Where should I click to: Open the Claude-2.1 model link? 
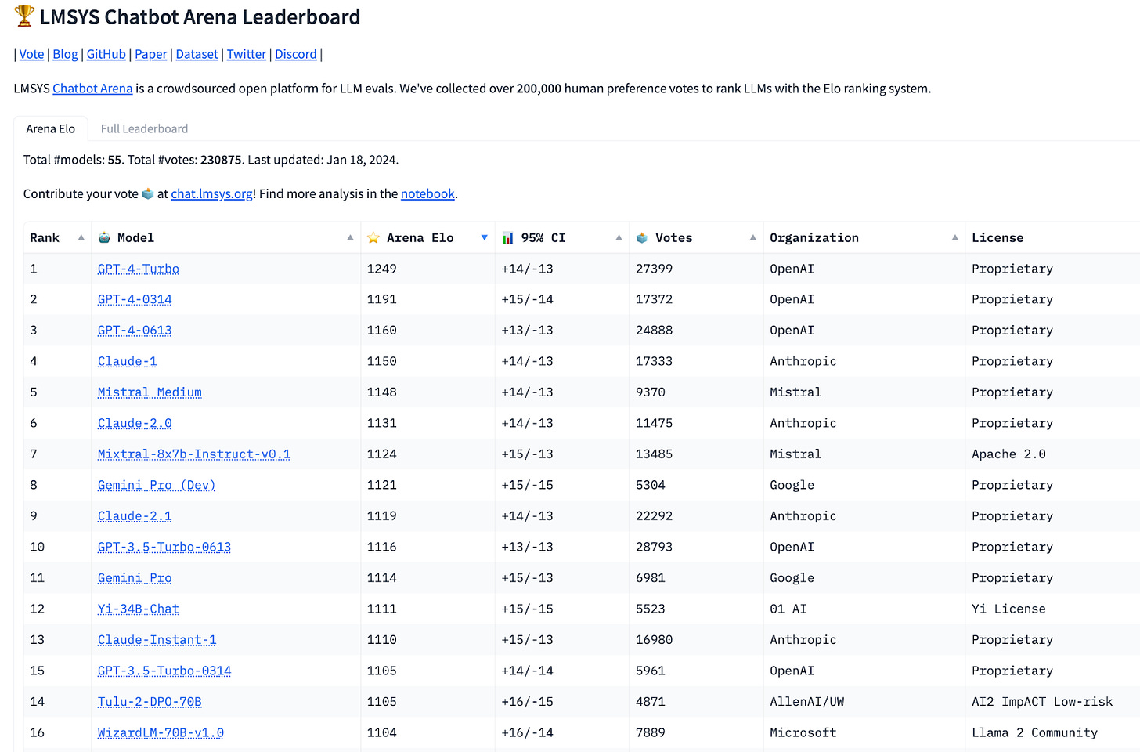pyautogui.click(x=135, y=516)
